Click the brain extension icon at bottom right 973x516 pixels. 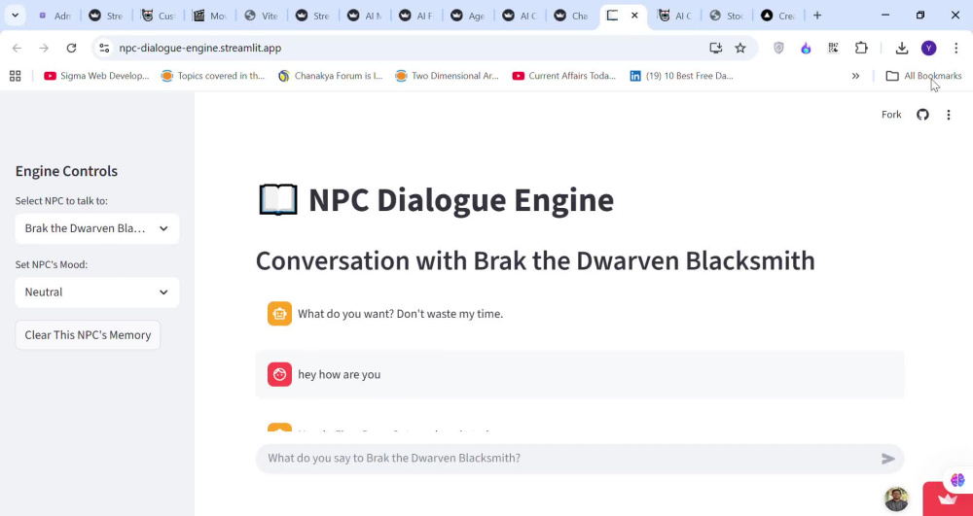click(x=956, y=479)
